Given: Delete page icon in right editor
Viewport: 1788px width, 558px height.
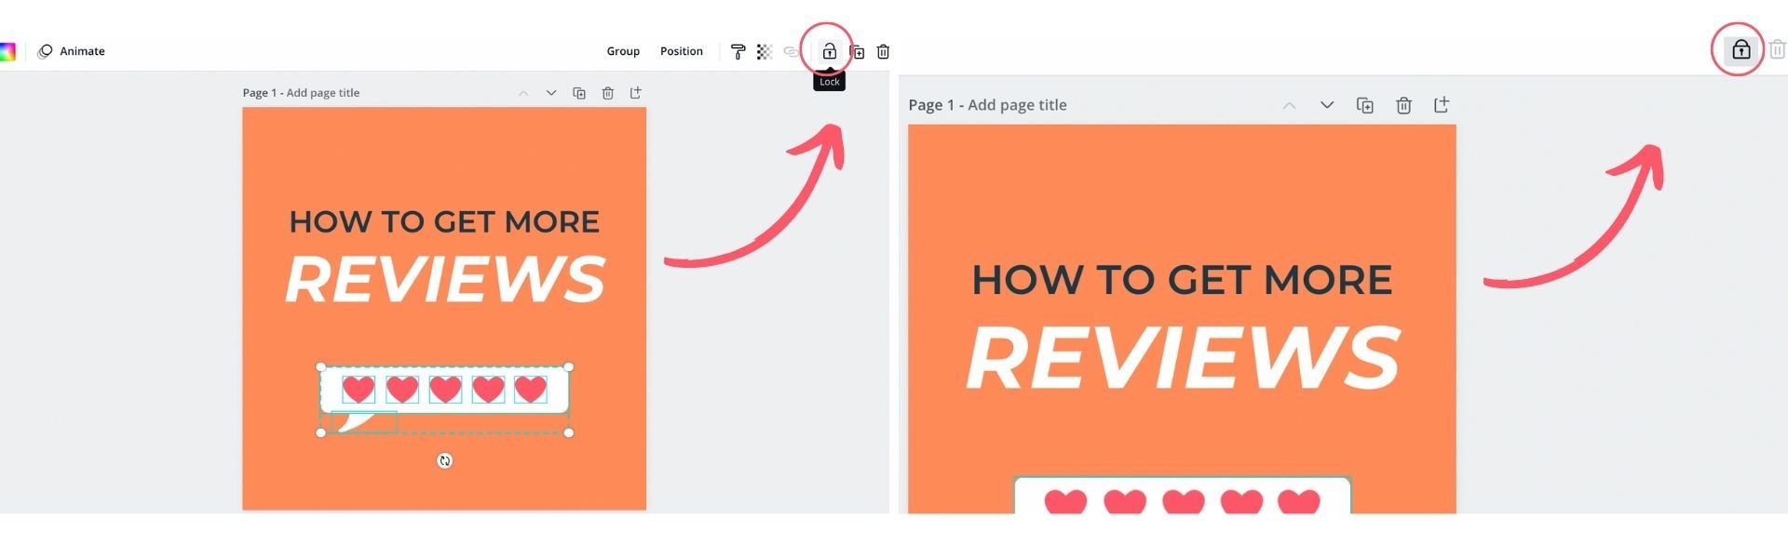Looking at the screenshot, I should click(x=1403, y=105).
